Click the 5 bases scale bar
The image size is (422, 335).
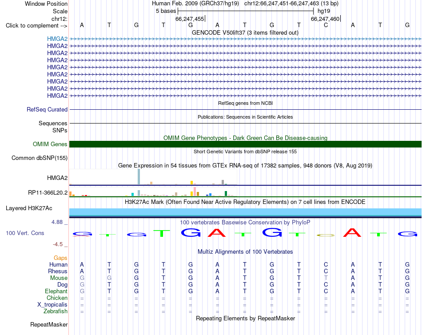246,11
